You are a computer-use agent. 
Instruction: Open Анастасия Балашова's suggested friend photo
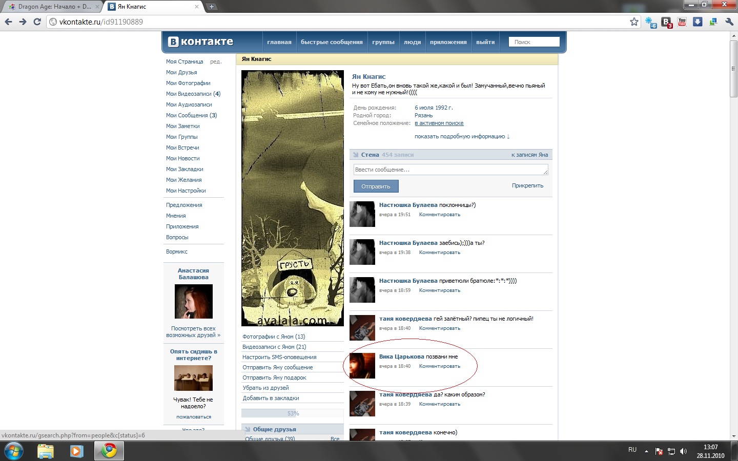click(x=194, y=302)
